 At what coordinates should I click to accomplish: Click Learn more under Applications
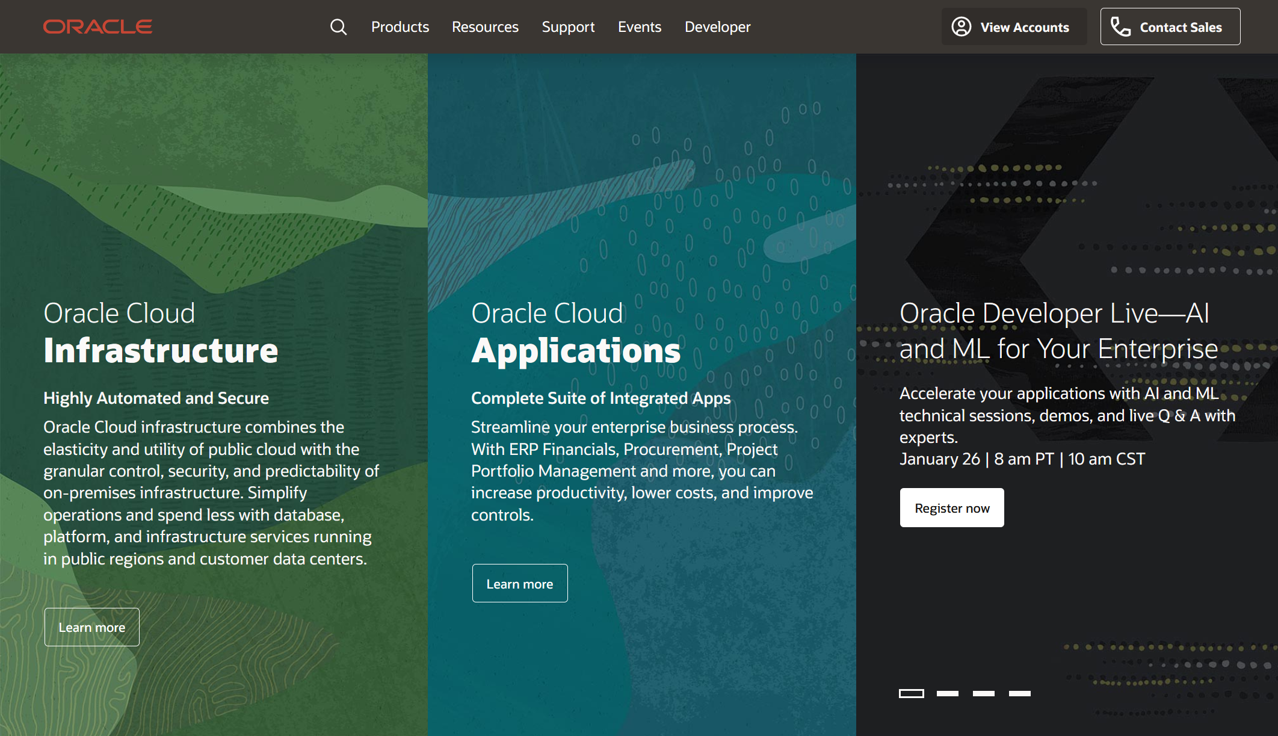click(520, 583)
